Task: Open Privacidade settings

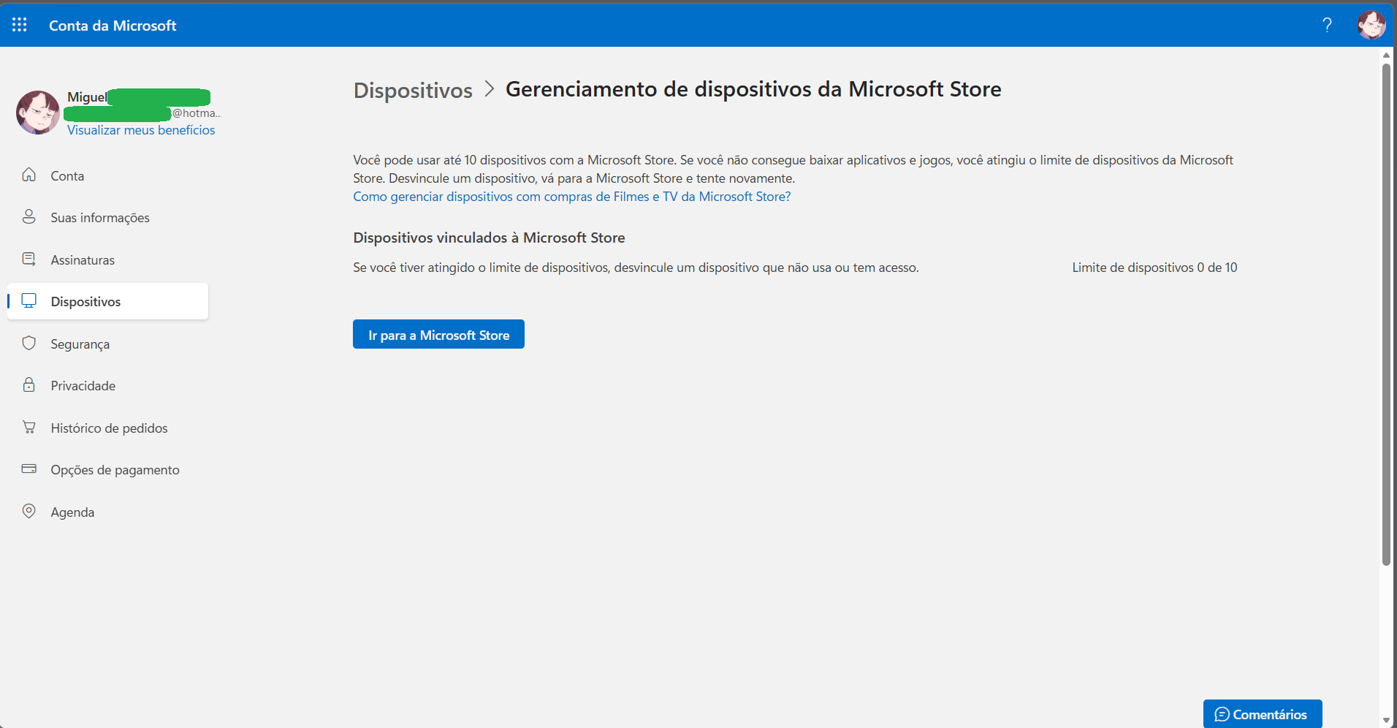Action: [x=107, y=385]
